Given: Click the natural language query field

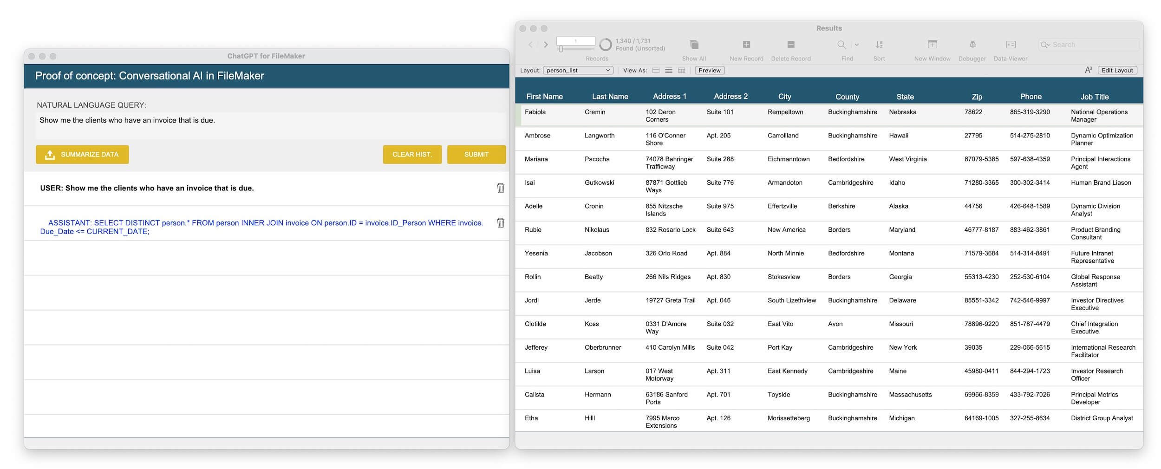Looking at the screenshot, I should [x=270, y=126].
